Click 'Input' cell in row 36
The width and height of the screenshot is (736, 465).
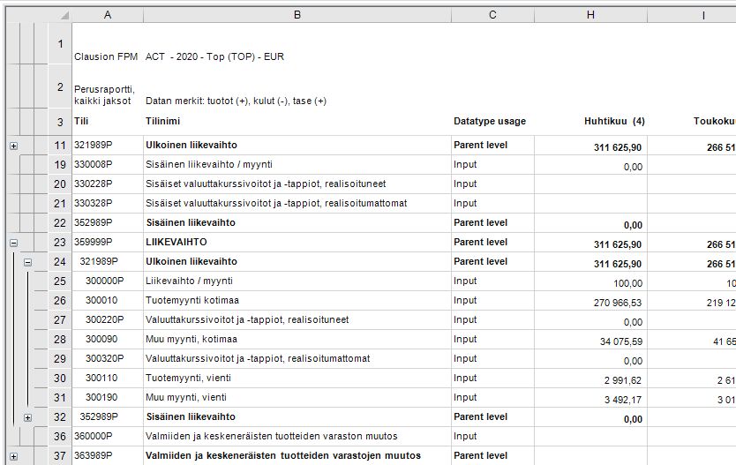coord(492,437)
